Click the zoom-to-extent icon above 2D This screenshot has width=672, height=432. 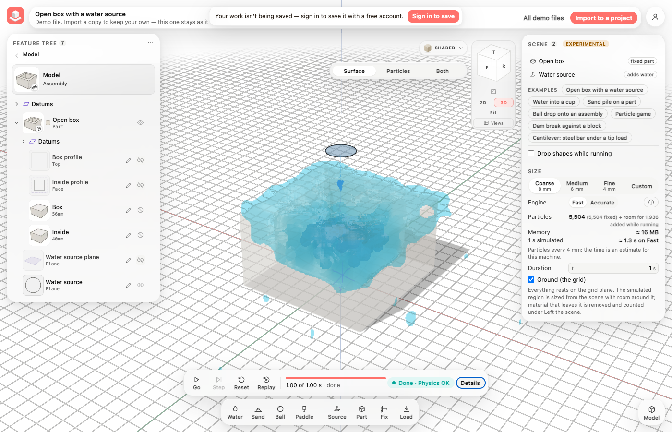click(493, 92)
